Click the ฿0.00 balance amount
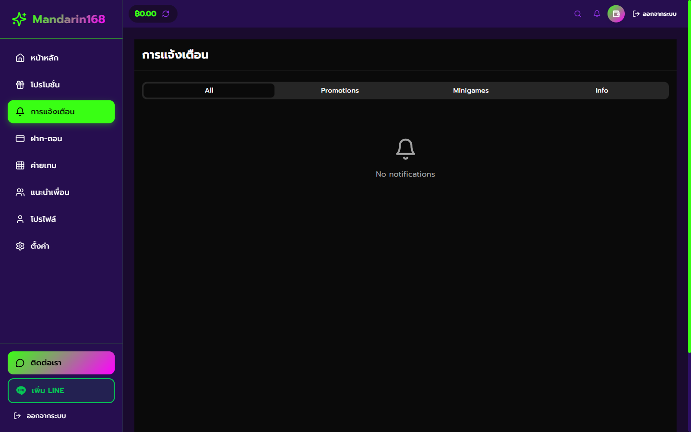Image resolution: width=691 pixels, height=432 pixels. (x=145, y=14)
